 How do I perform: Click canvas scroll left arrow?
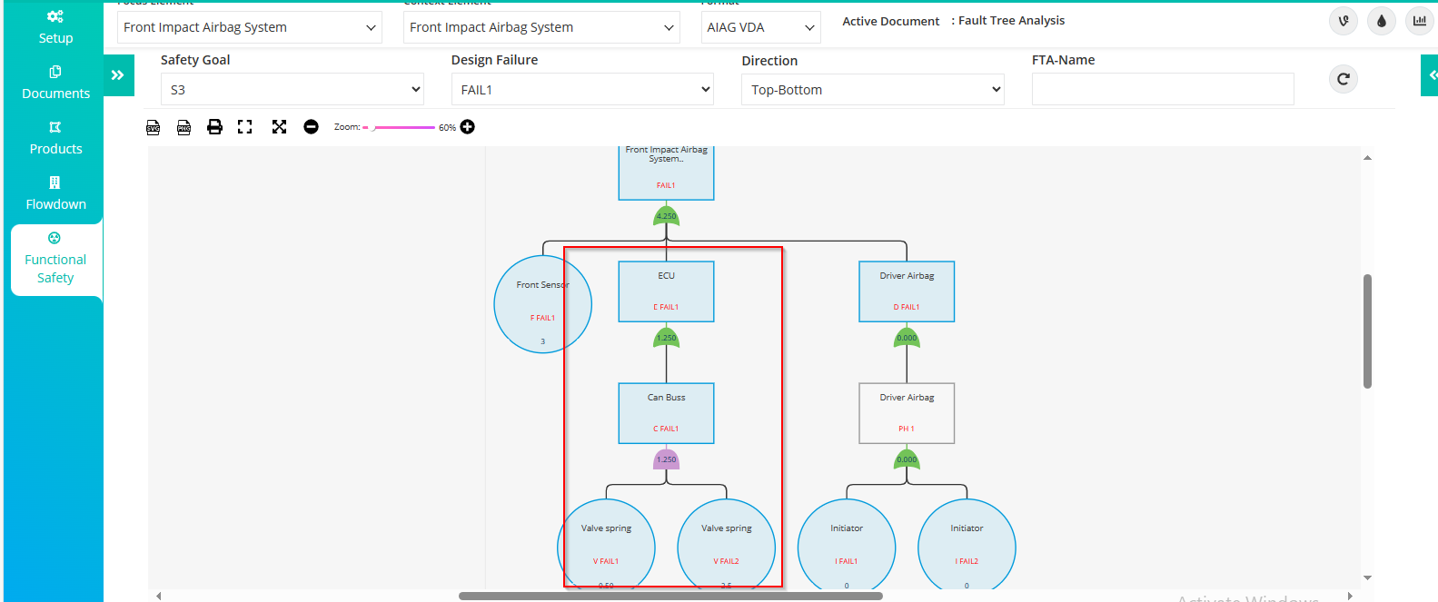(x=159, y=597)
